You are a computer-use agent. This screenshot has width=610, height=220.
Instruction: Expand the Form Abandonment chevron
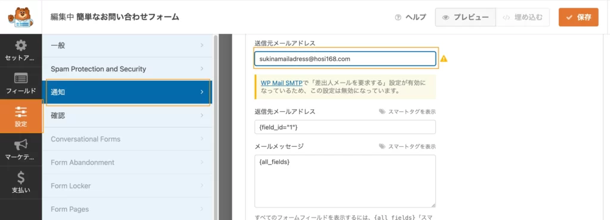pos(202,162)
